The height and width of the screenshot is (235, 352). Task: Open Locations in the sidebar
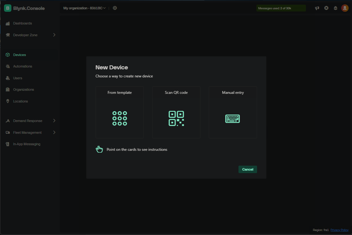tap(20, 101)
